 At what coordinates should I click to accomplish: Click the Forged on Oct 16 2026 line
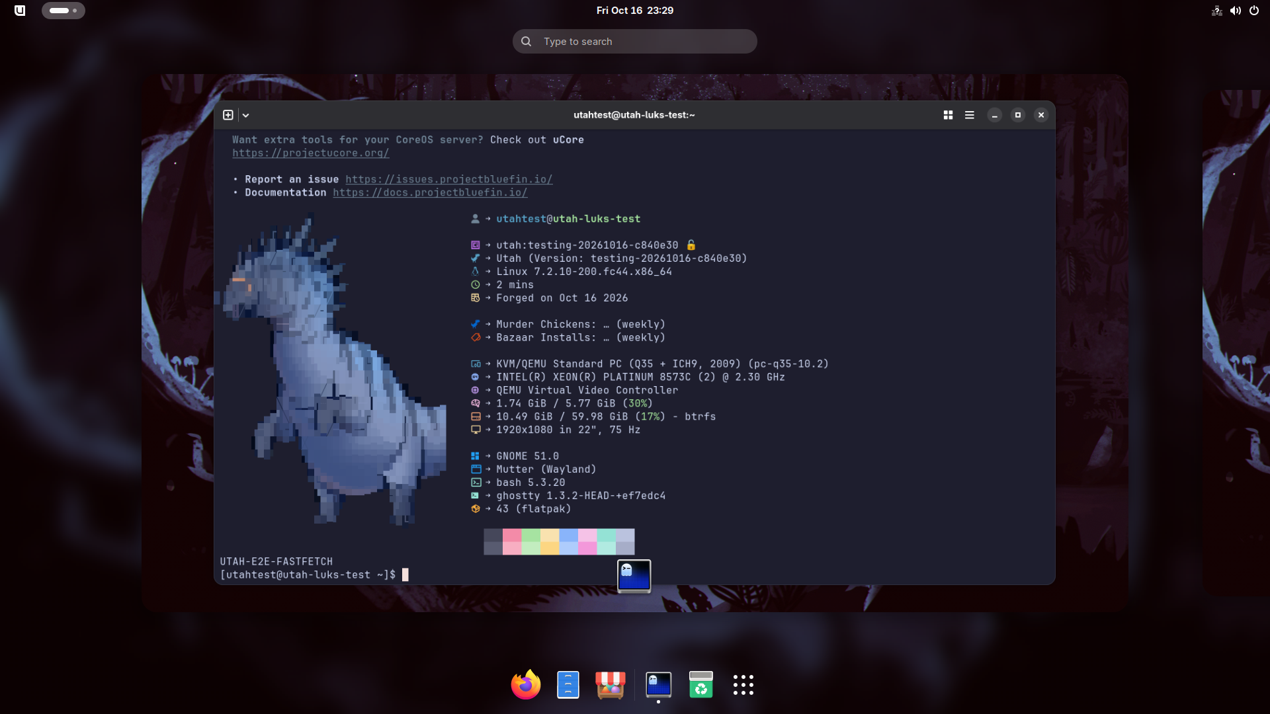562,298
